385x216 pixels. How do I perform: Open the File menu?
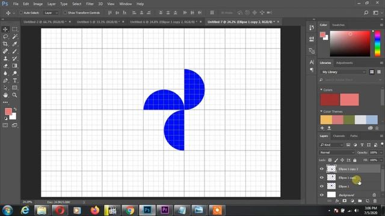click(16, 4)
